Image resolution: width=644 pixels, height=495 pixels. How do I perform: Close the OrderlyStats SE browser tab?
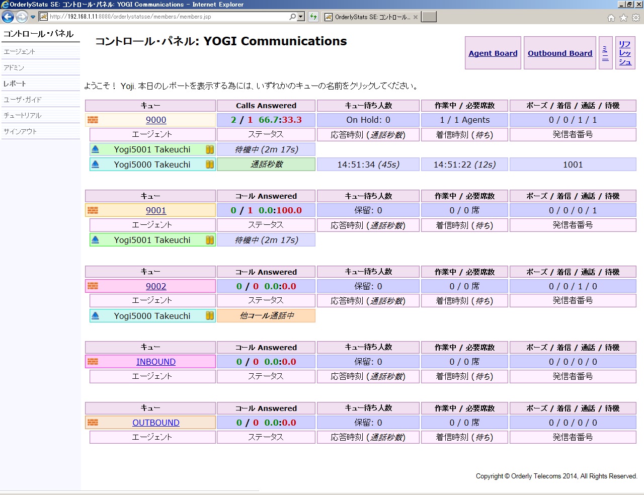(x=416, y=17)
